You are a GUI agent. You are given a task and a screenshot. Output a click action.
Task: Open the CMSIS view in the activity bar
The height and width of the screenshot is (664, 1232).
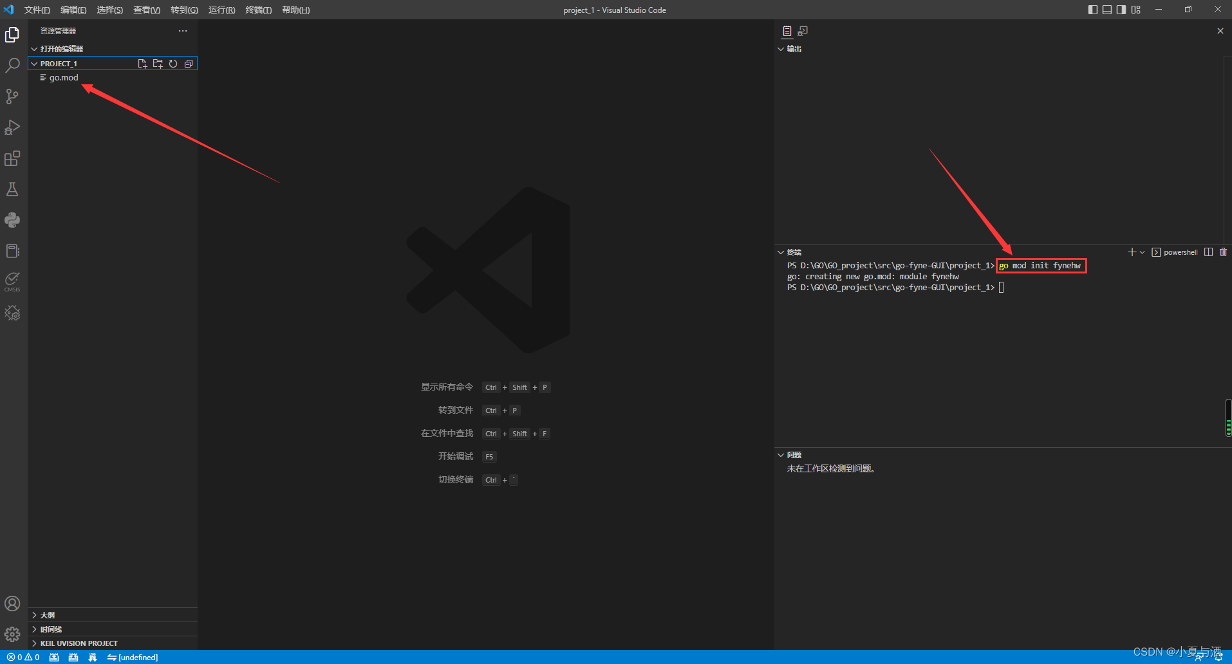pyautogui.click(x=12, y=281)
